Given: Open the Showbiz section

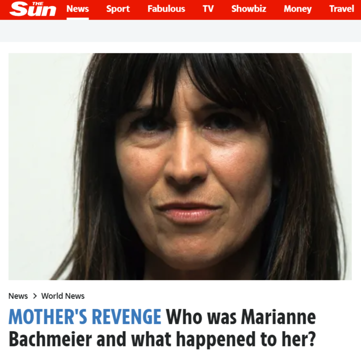Looking at the screenshot, I should point(248,9).
